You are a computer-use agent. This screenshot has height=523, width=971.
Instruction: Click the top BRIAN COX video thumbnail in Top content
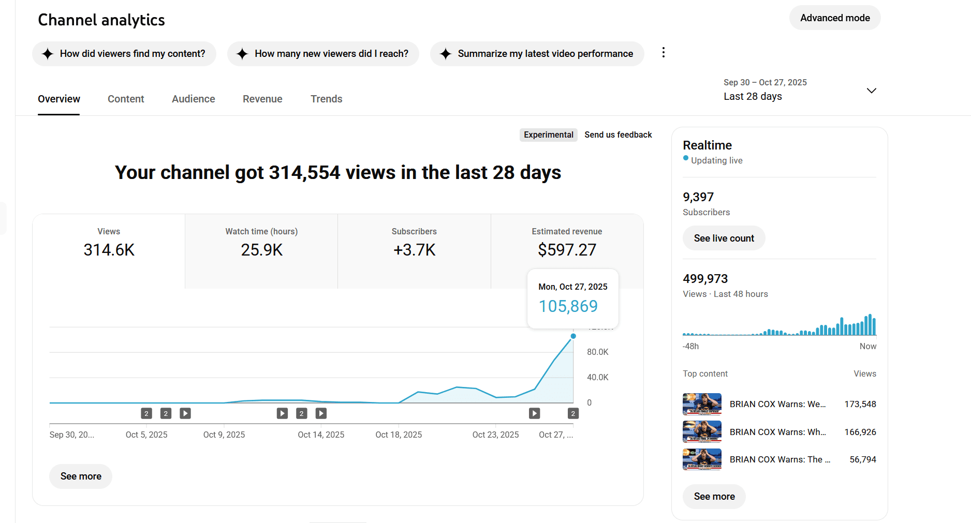click(x=701, y=404)
